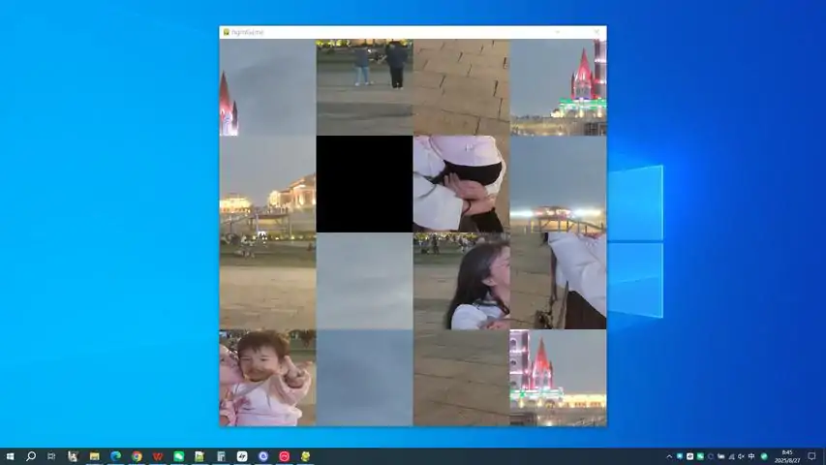Select the tile with two people standing
826x465 pixels.
364,87
